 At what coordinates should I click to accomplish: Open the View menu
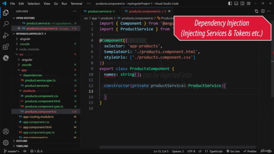click(x=47, y=3)
